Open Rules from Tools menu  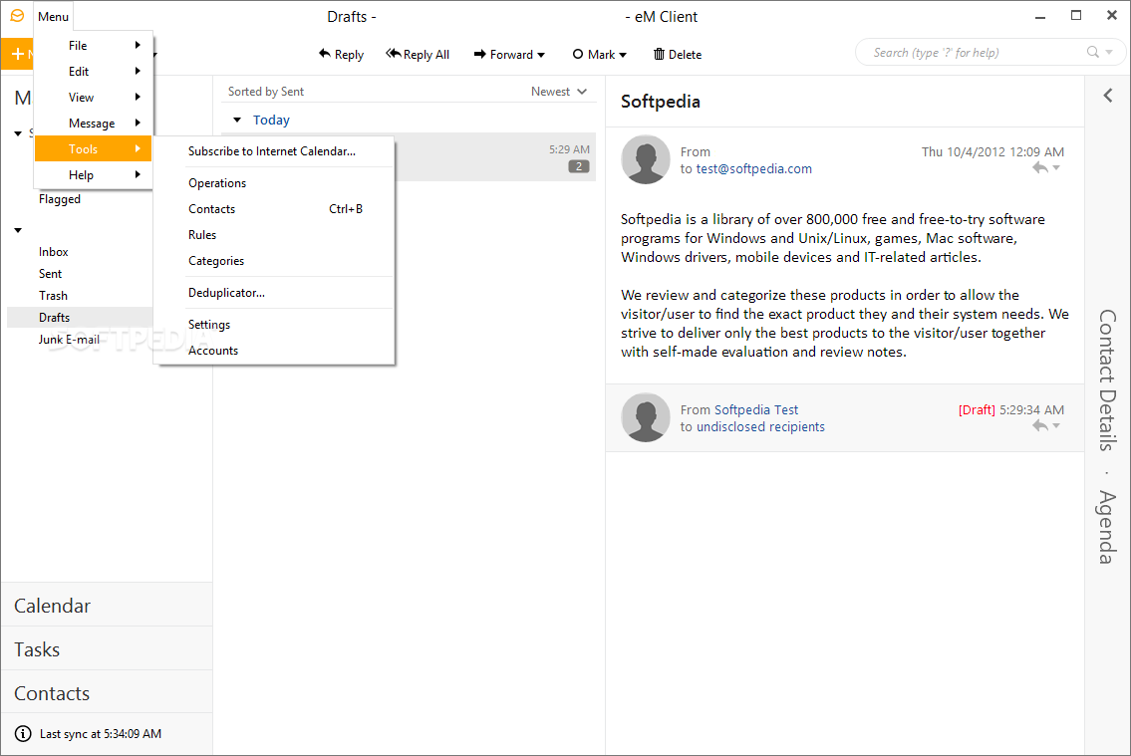tap(274, 235)
